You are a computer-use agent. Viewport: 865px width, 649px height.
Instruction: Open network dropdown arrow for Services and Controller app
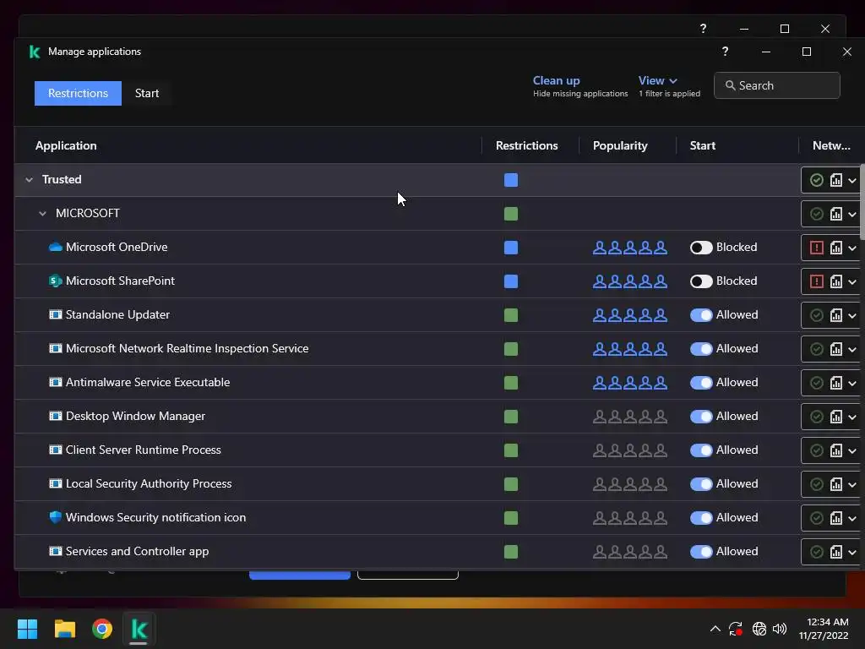[852, 551]
